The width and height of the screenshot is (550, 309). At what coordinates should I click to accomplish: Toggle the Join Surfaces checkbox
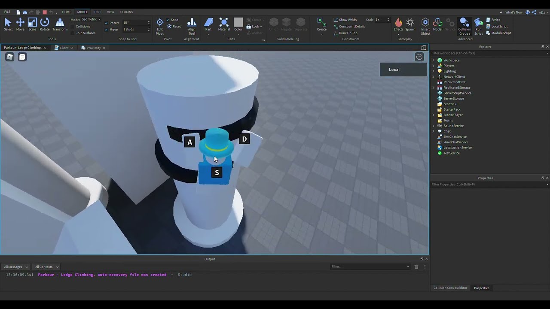click(73, 33)
